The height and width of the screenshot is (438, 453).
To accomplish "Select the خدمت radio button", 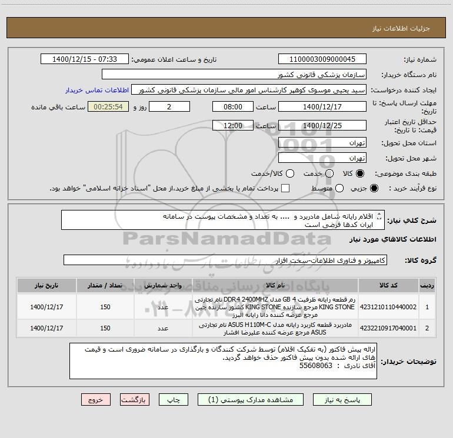I will click(x=329, y=173).
